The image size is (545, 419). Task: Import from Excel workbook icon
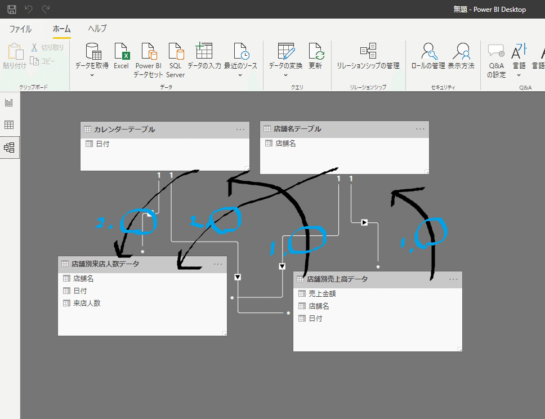(121, 51)
